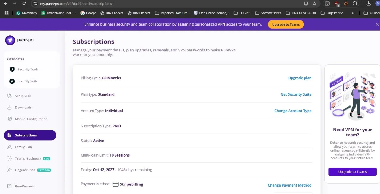Click the install app icon in address bar
Viewport: 380px width, 194px height.
pyautogui.click(x=306, y=4)
